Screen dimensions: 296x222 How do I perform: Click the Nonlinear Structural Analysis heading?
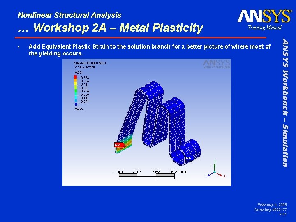tap(69, 15)
